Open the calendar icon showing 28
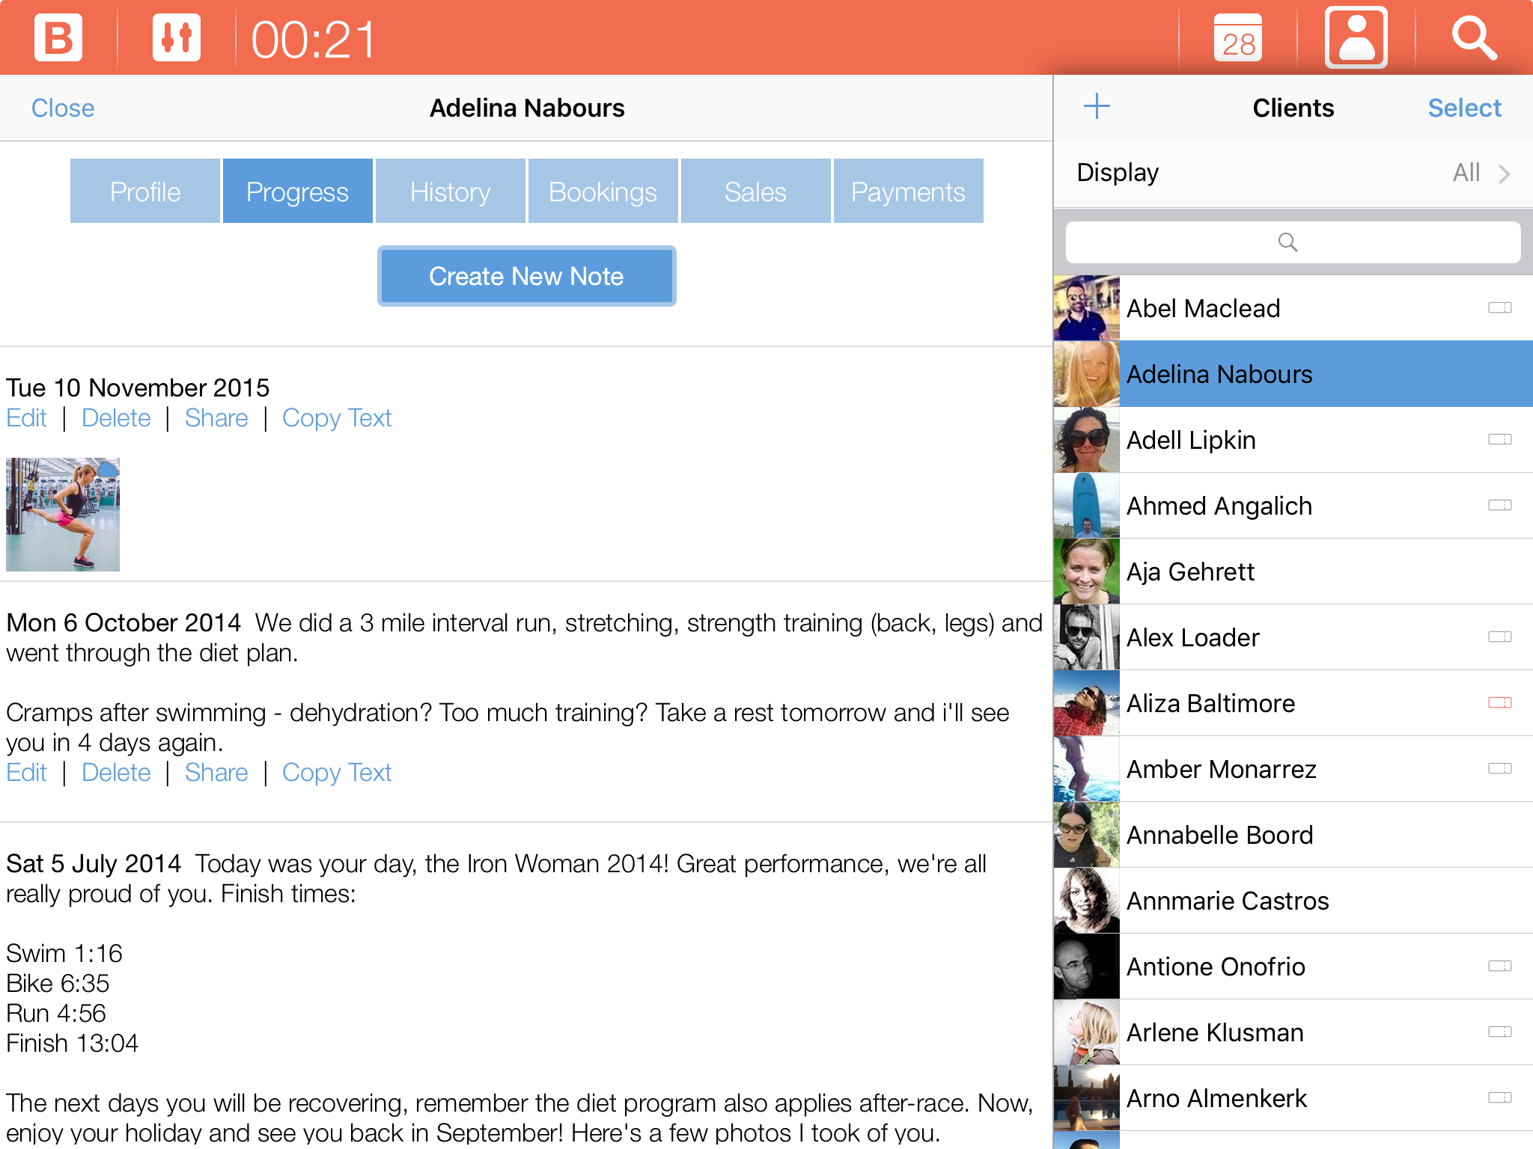This screenshot has height=1149, width=1533. point(1237,38)
